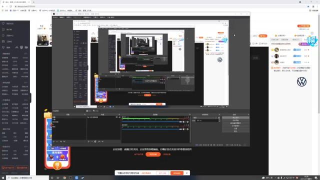Click the orange claim button on phone promo
This screenshot has width=320, height=180.
(x=57, y=165)
